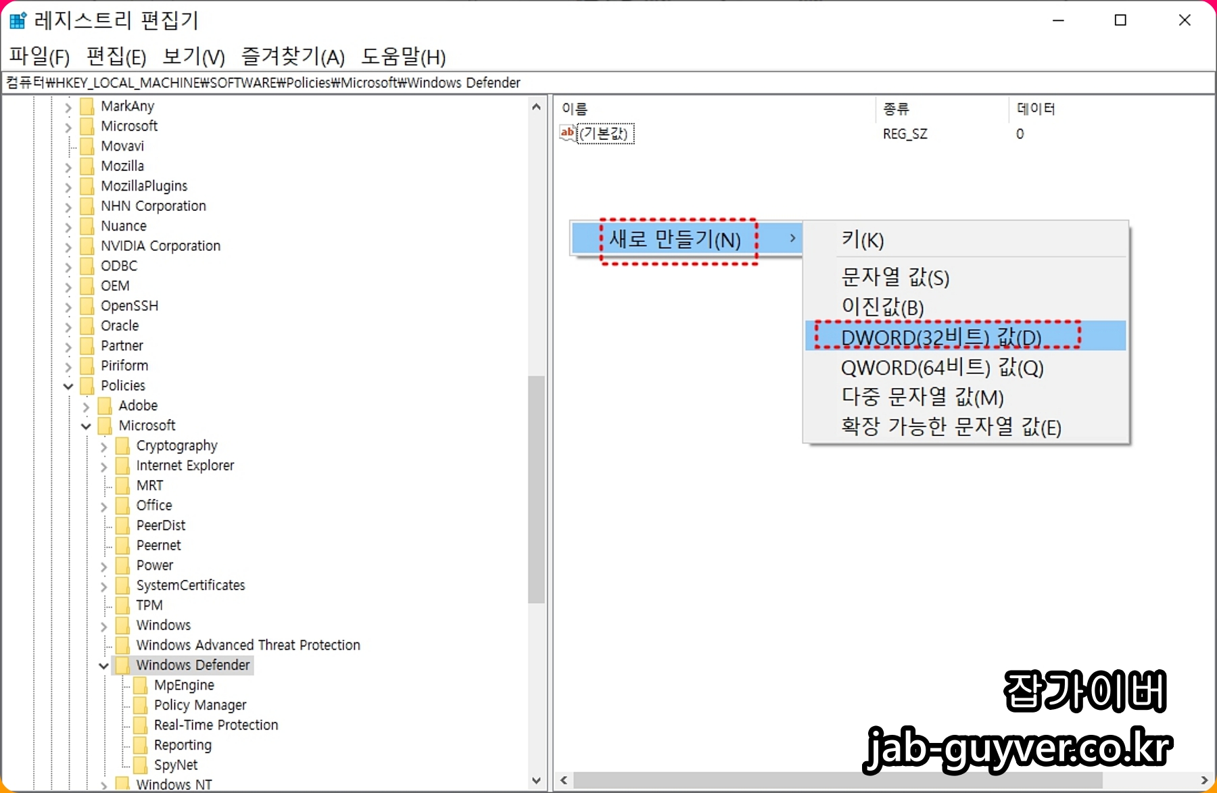Image resolution: width=1217 pixels, height=793 pixels.
Task: Collapse the Microsoft key under Policies
Action: click(86, 426)
